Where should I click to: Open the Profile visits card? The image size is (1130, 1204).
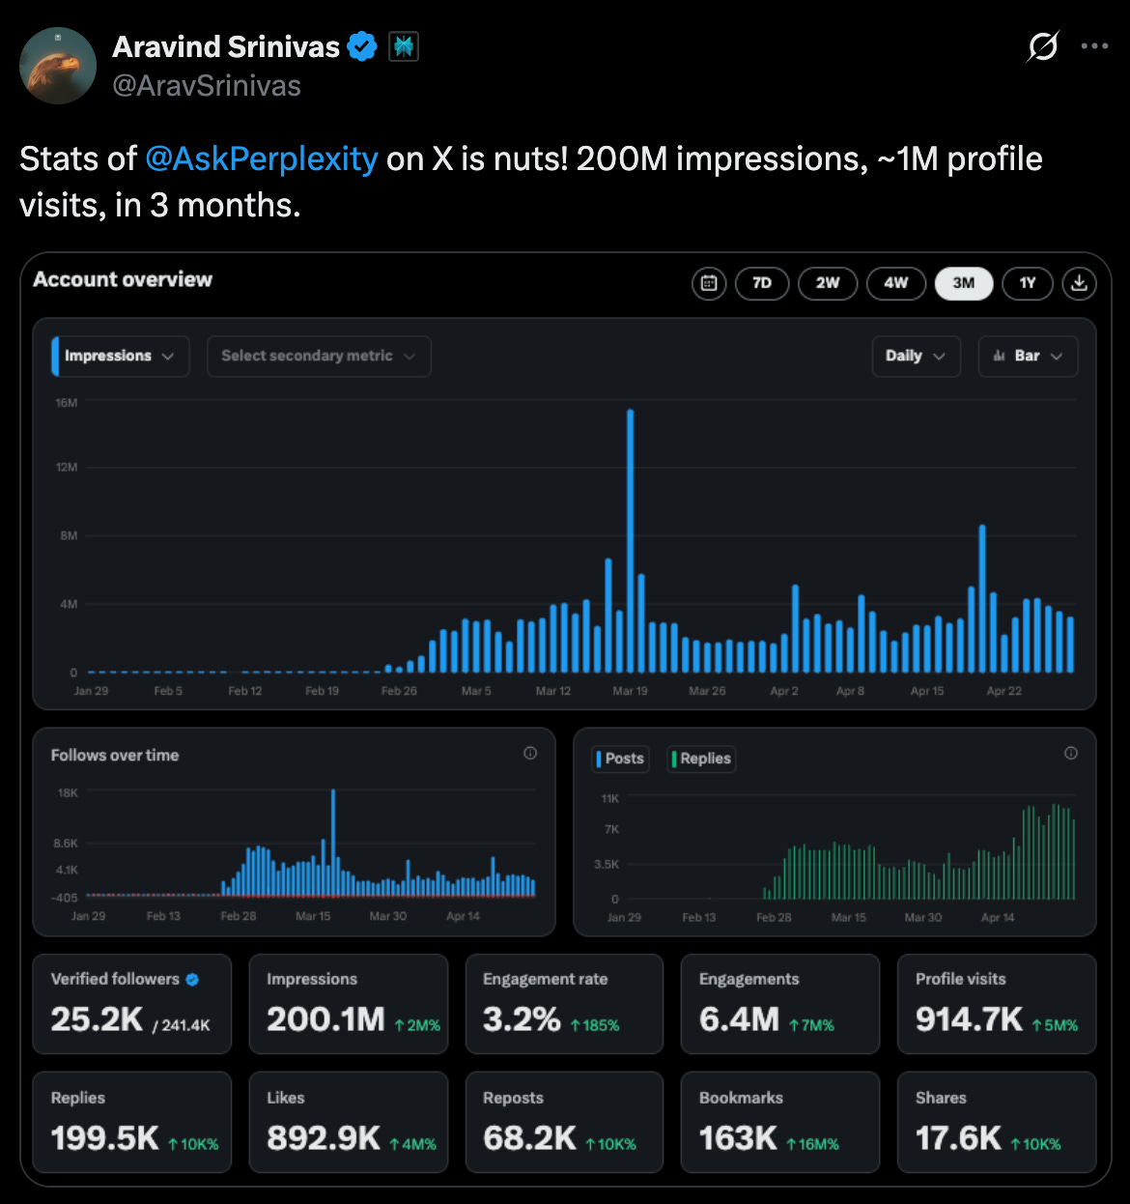[997, 1004]
